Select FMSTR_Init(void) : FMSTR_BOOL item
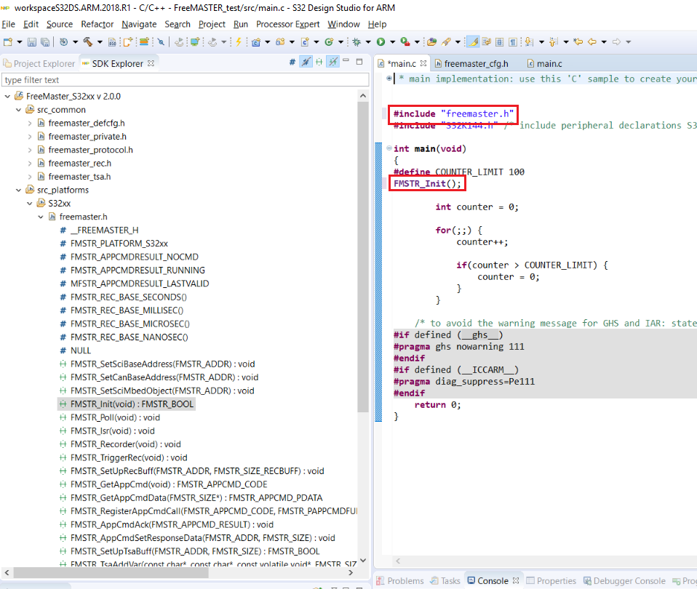 [x=132, y=404]
